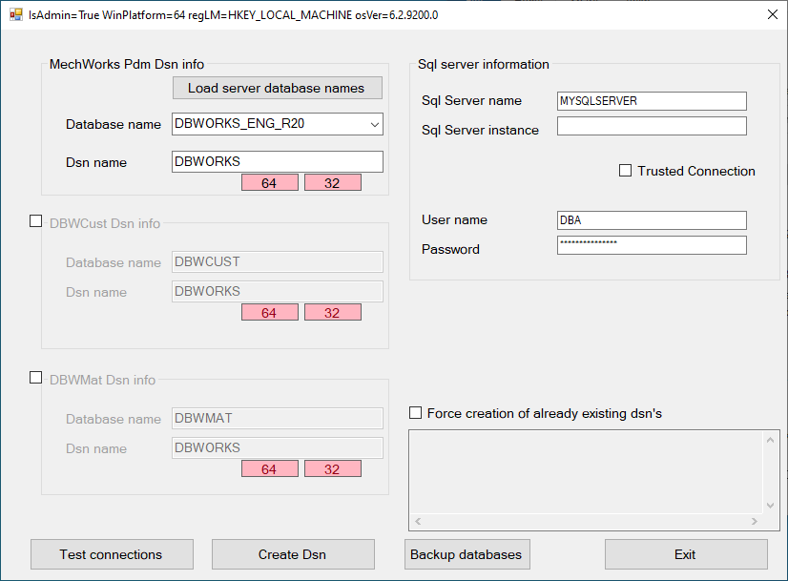Click Load server database names button
This screenshot has width=788, height=581.
coord(277,88)
